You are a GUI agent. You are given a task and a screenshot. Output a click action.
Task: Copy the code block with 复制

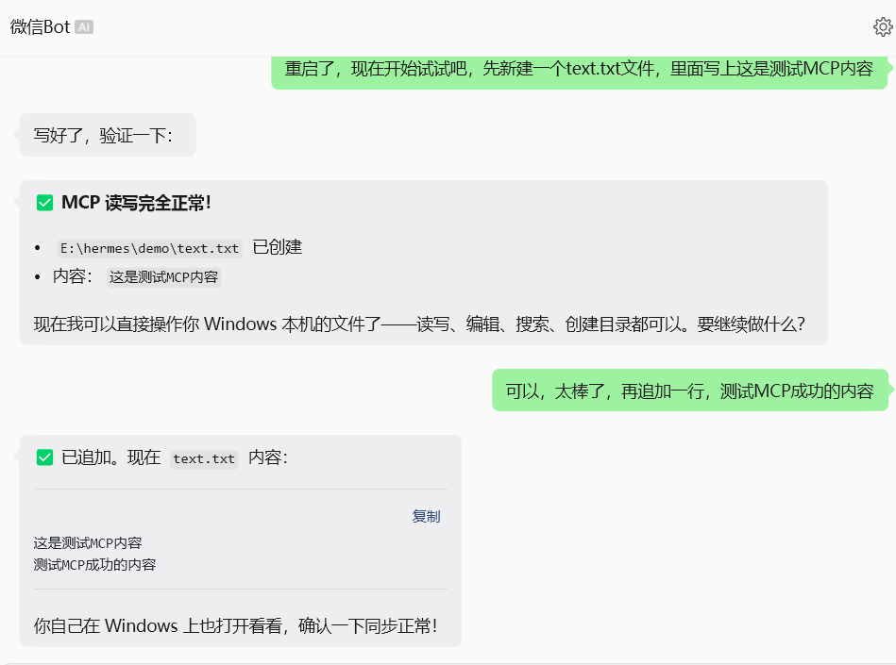click(x=426, y=516)
